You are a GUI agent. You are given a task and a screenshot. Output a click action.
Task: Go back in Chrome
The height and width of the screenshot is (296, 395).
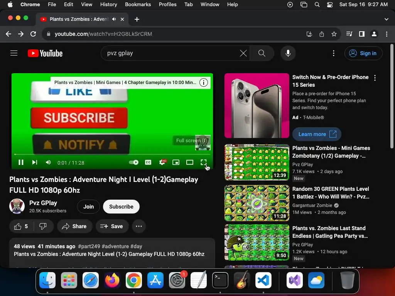coord(8,34)
